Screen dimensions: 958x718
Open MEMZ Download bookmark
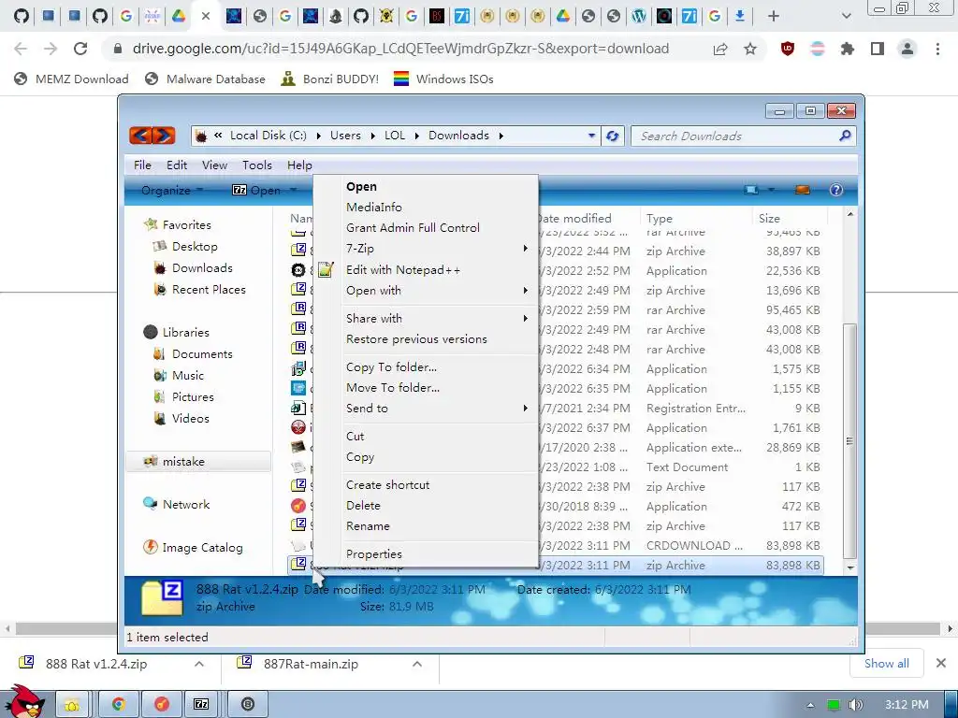[x=71, y=79]
